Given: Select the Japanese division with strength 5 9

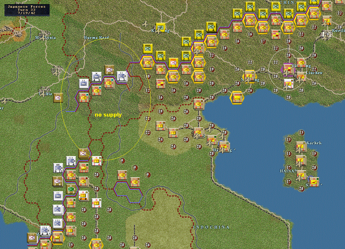Looking at the screenshot, I should (x=109, y=83).
